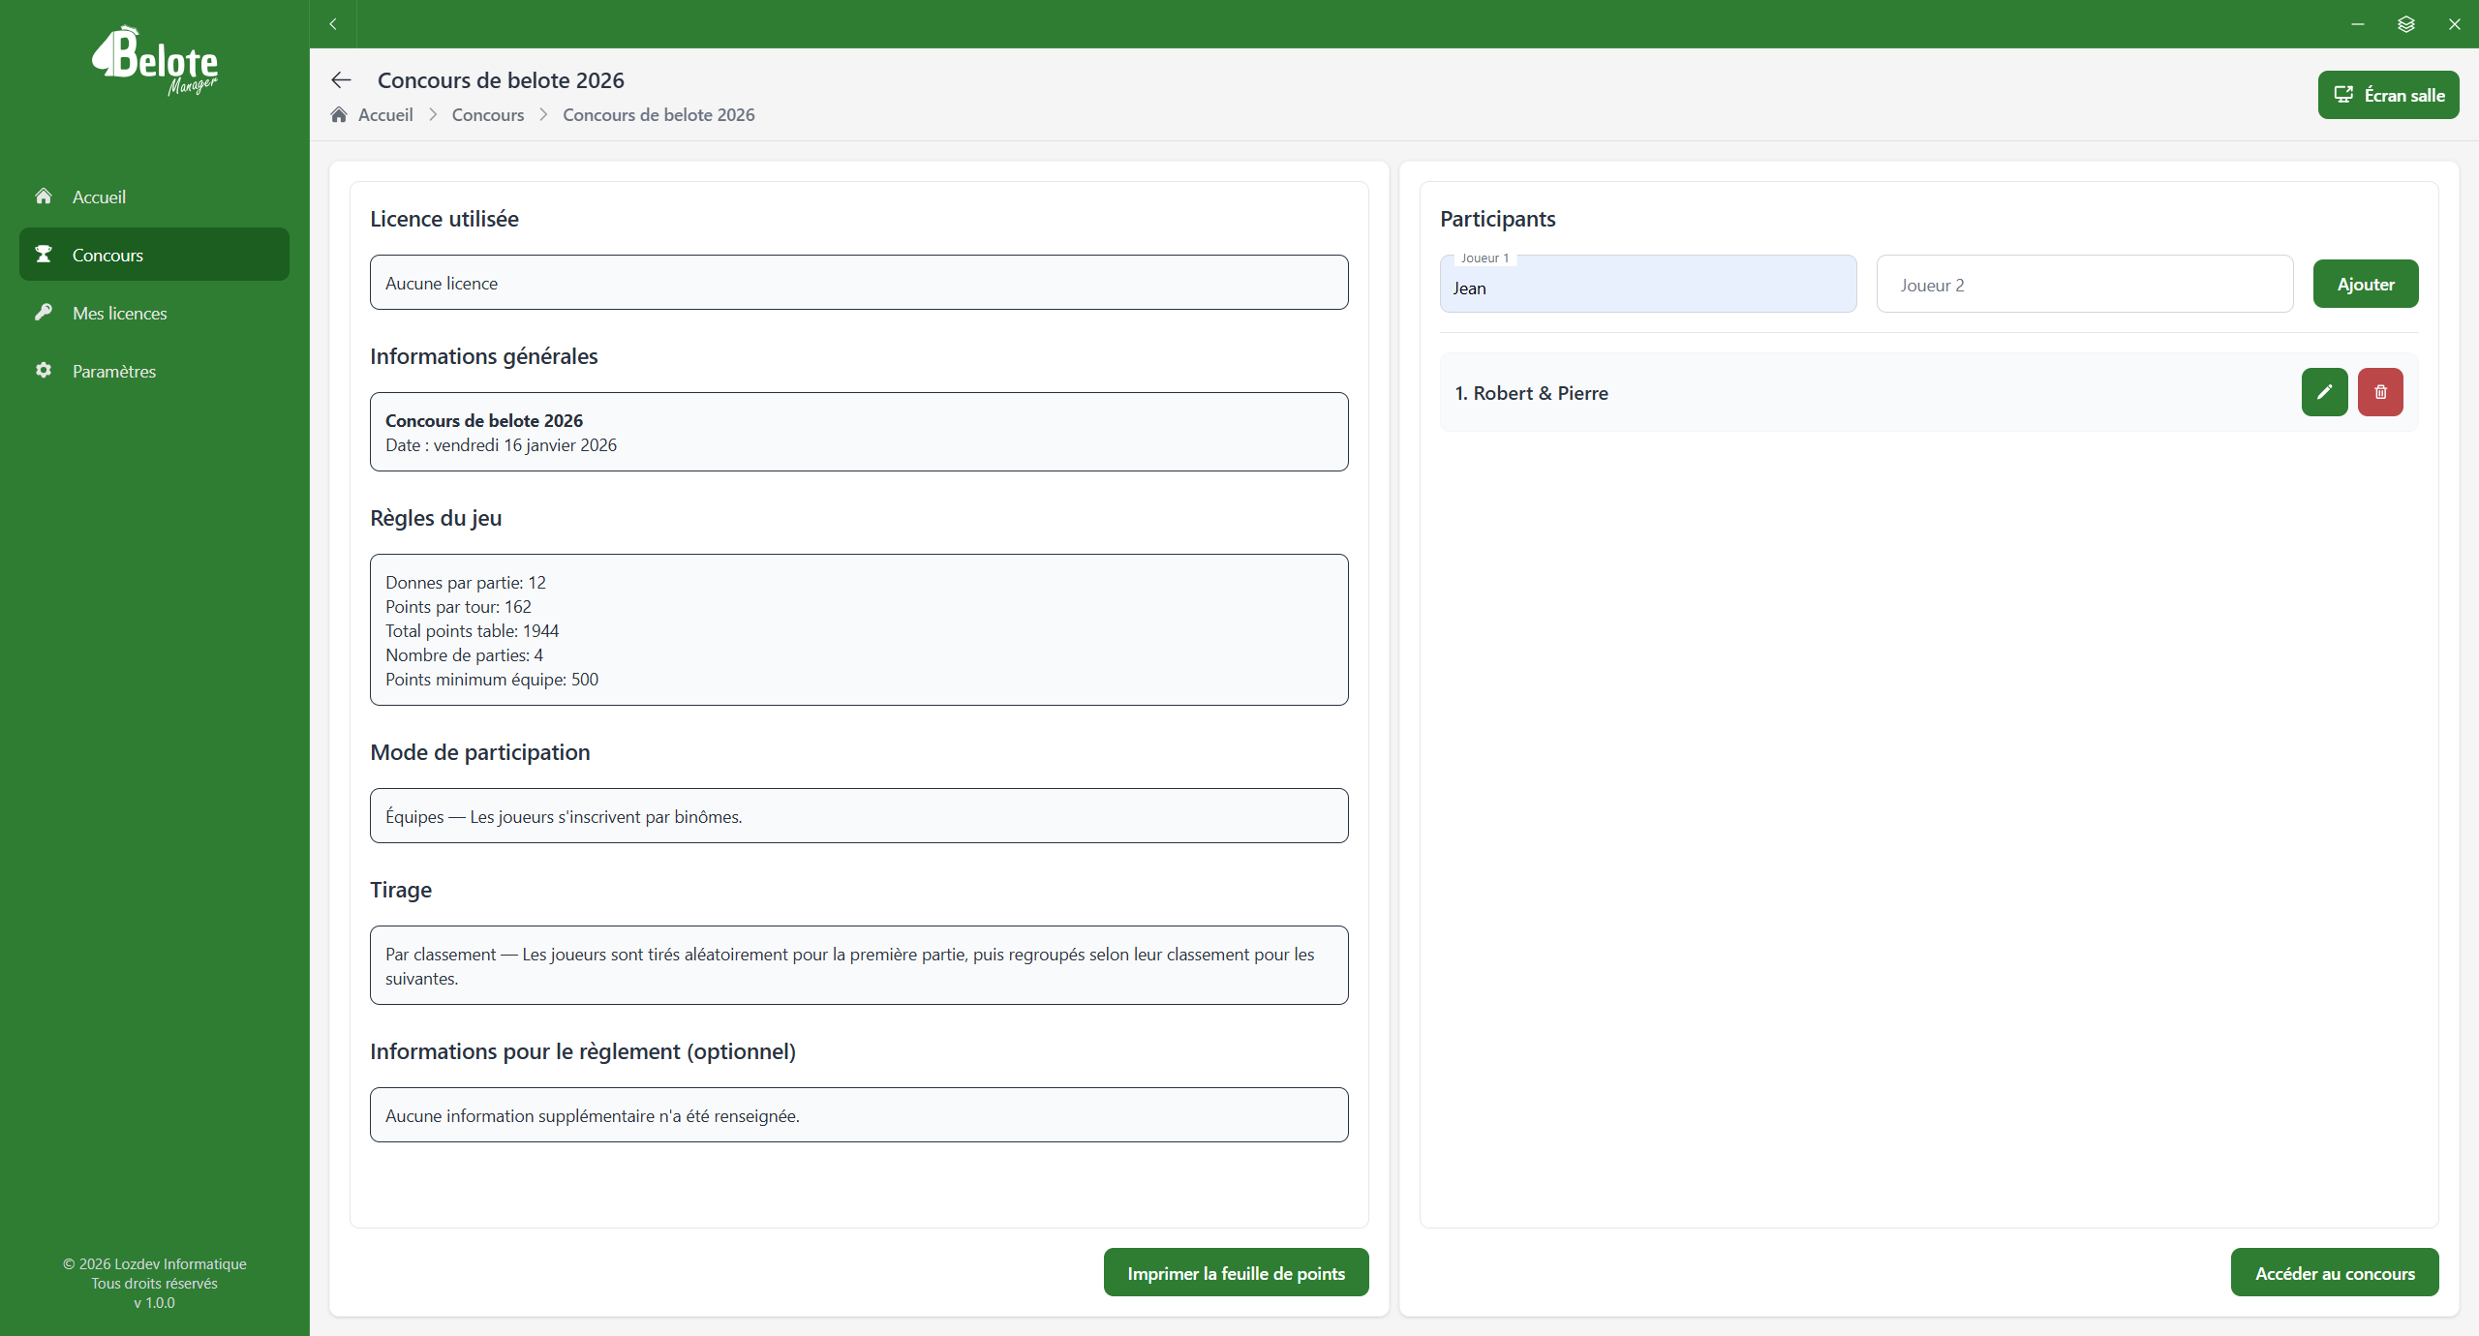
Task: Click Imprimer la feuille de points
Action: (1236, 1273)
